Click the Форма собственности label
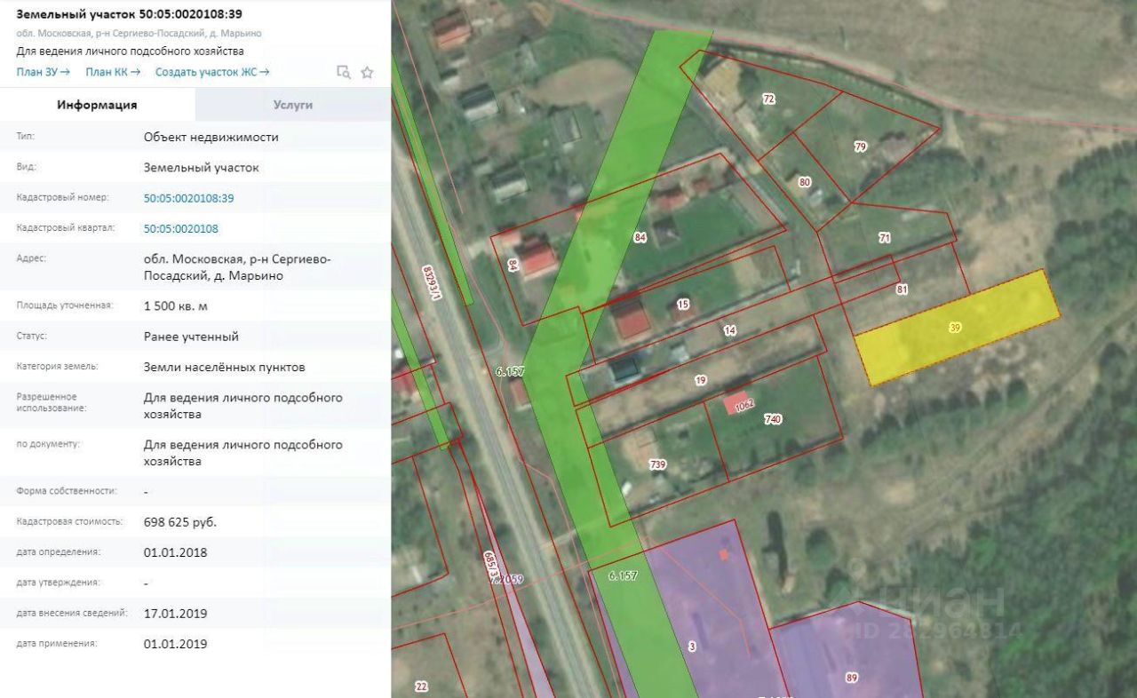The height and width of the screenshot is (698, 1137). tap(68, 490)
